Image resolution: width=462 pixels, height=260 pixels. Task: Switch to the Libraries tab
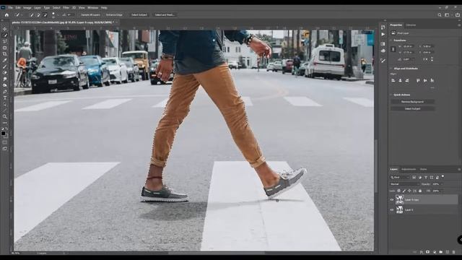coord(411,25)
